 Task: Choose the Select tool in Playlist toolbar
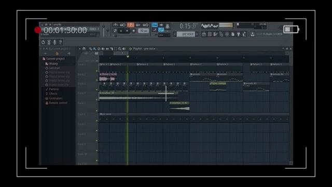point(116,49)
